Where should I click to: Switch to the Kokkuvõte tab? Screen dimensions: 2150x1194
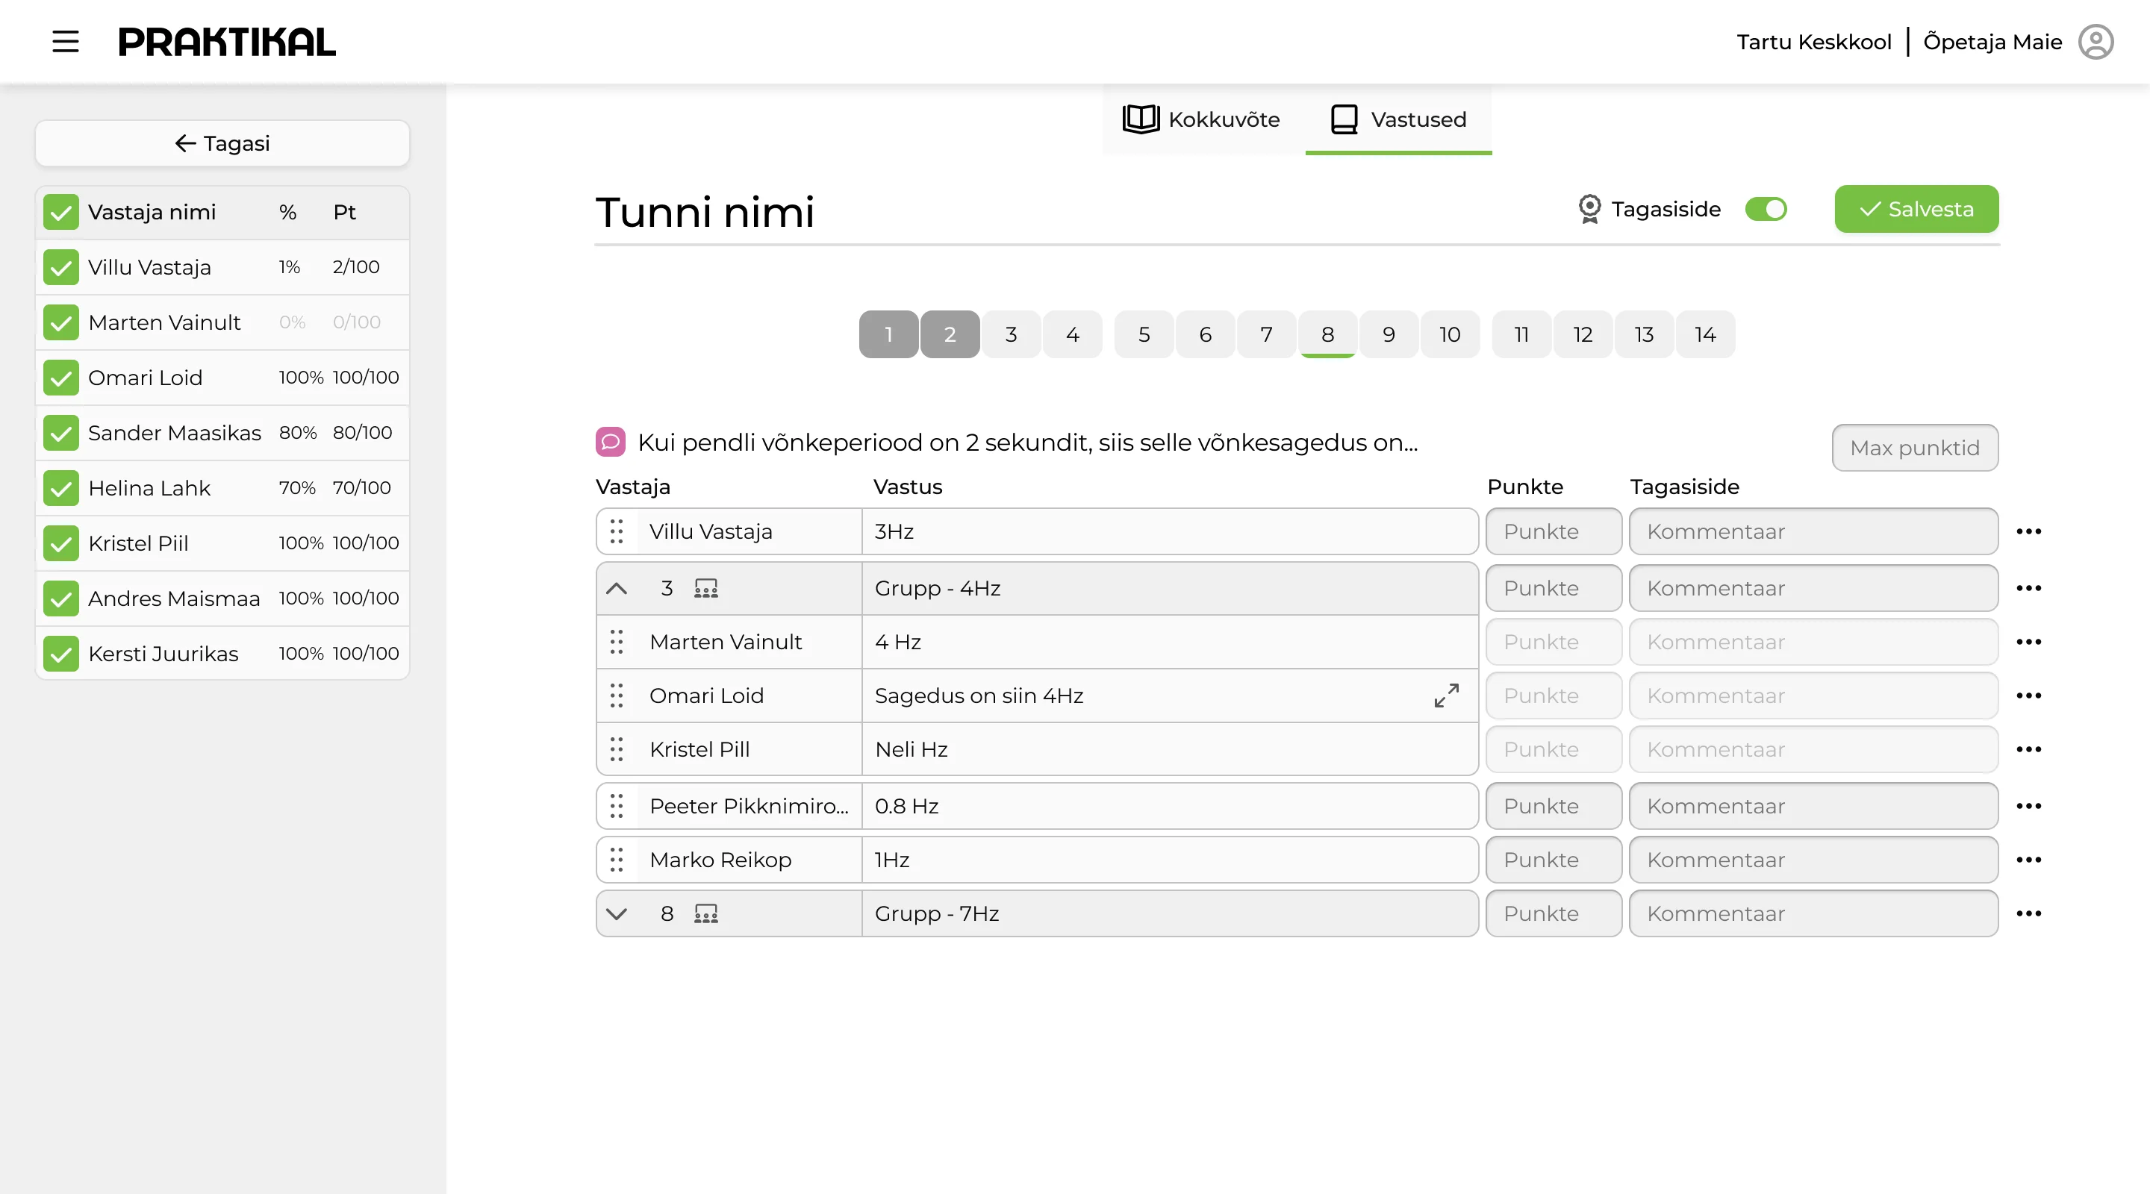(1202, 119)
